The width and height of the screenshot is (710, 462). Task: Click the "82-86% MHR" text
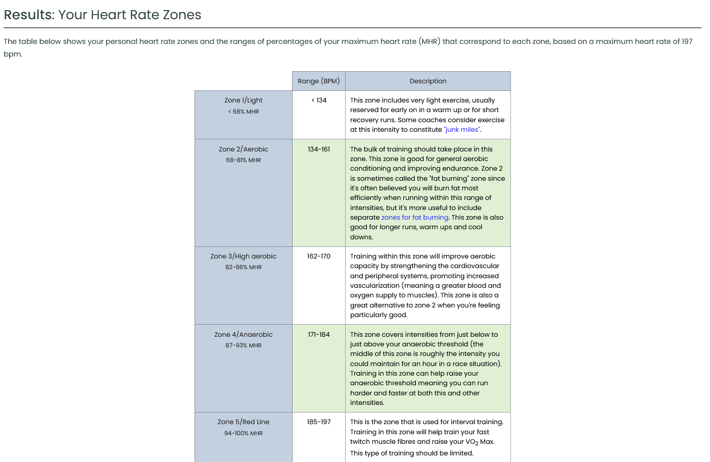coord(244,267)
